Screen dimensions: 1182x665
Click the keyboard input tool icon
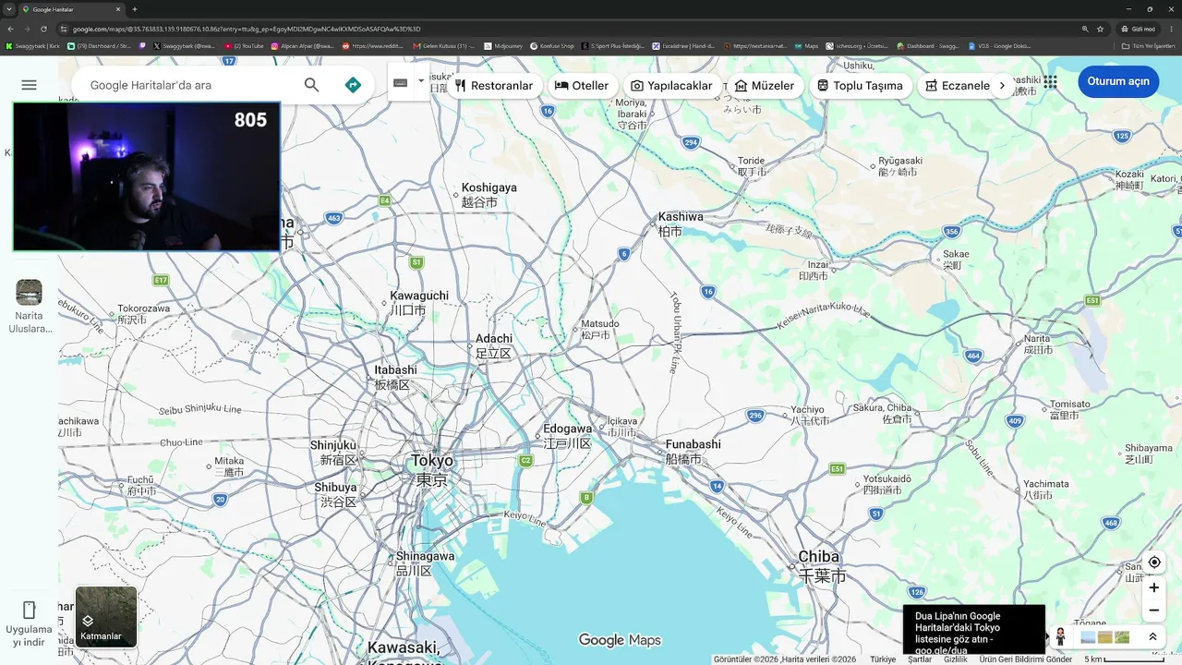[400, 82]
